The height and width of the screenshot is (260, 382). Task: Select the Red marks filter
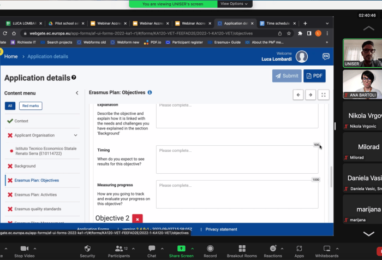coord(30,106)
